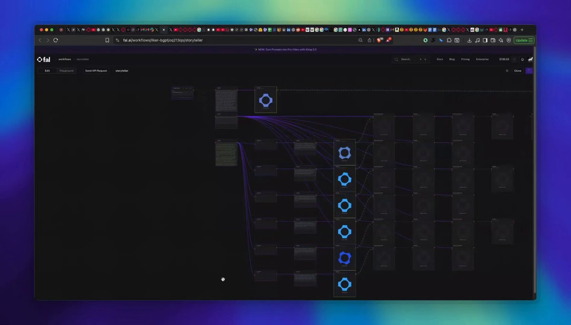This screenshot has height=325, width=571.
Task: Open the Kling 2.5 announcement banner link
Action: [285, 49]
